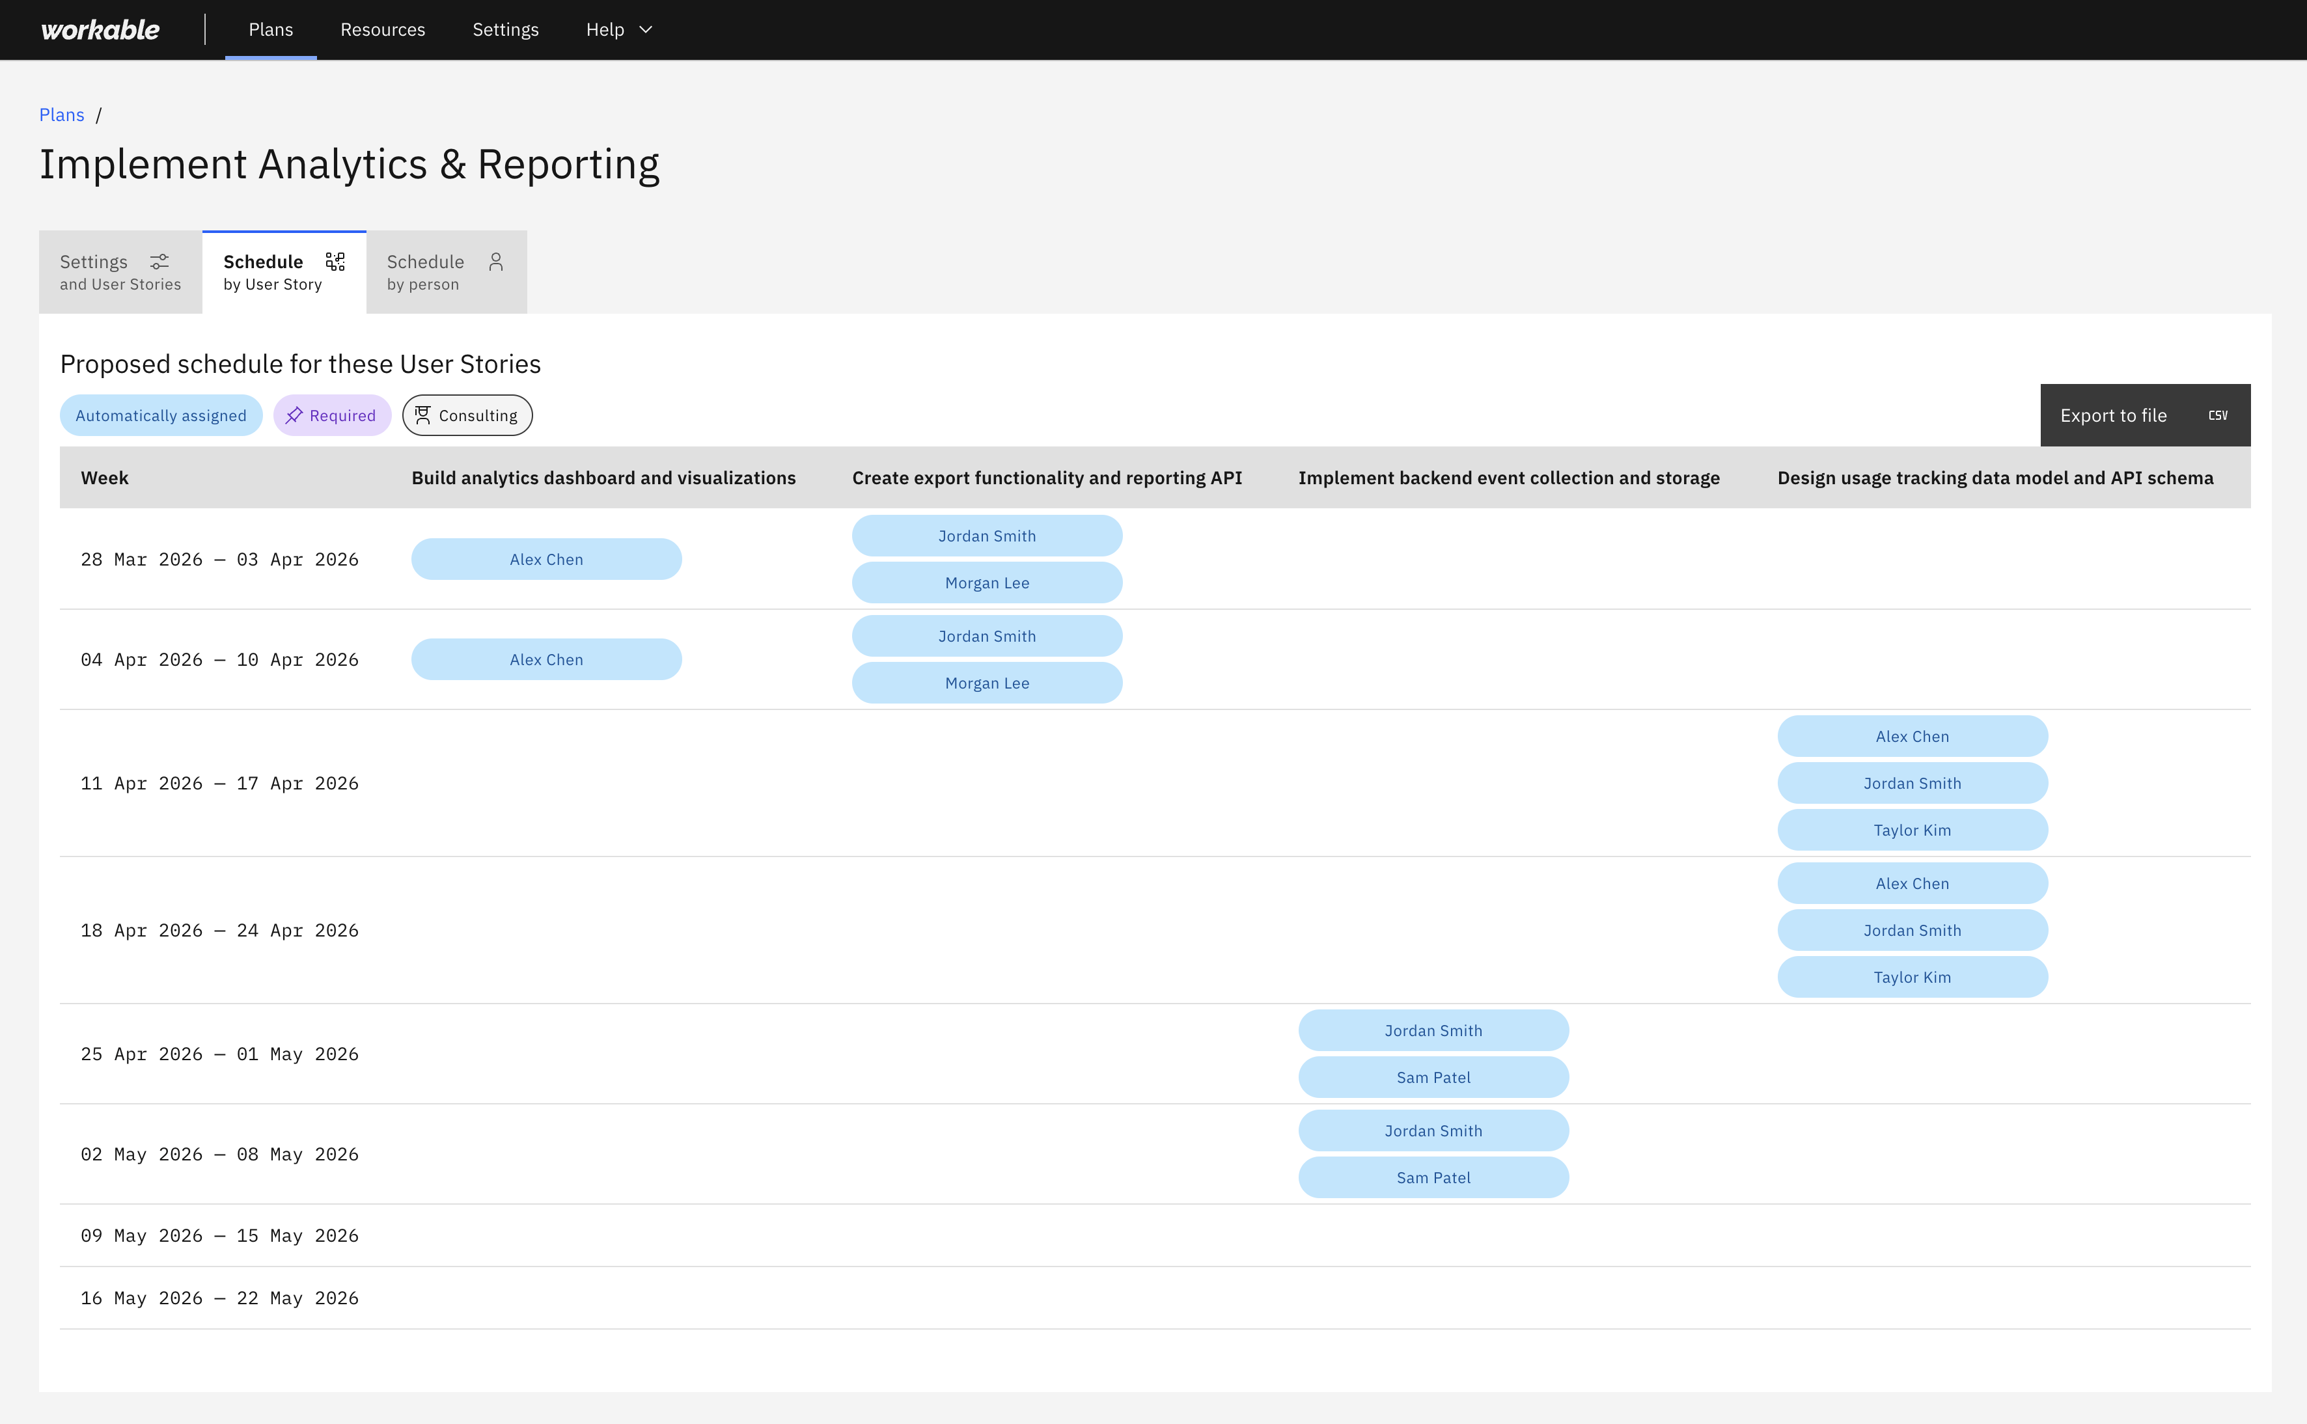The image size is (2307, 1424).
Task: Click the Required legend pill
Action: 333,415
